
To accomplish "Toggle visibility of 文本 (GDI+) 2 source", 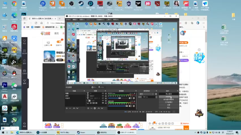I will pyautogui.click(x=103, y=98).
